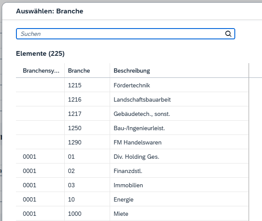Click the Beschreibung column header

pos(132,70)
